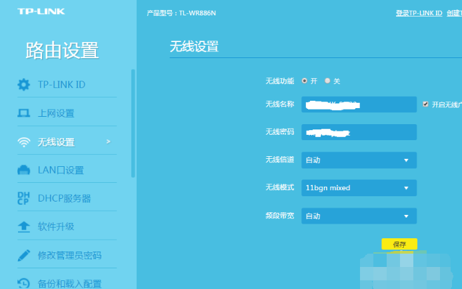Click the yellow 保存 button
Image resolution: width=462 pixels, height=289 pixels.
coord(399,244)
